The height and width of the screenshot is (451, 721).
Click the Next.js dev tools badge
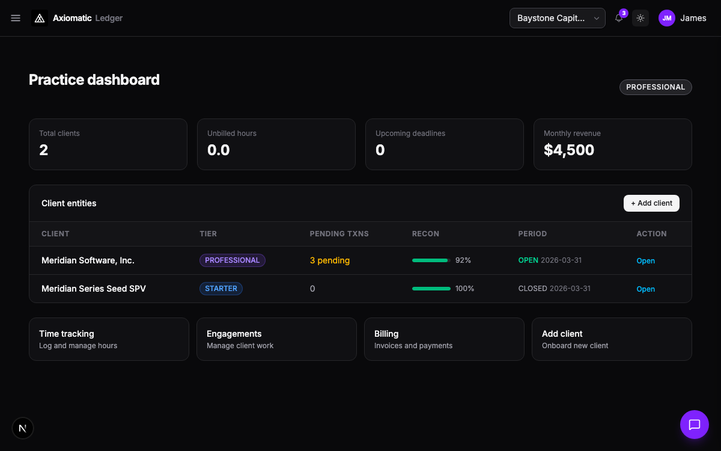click(x=23, y=428)
